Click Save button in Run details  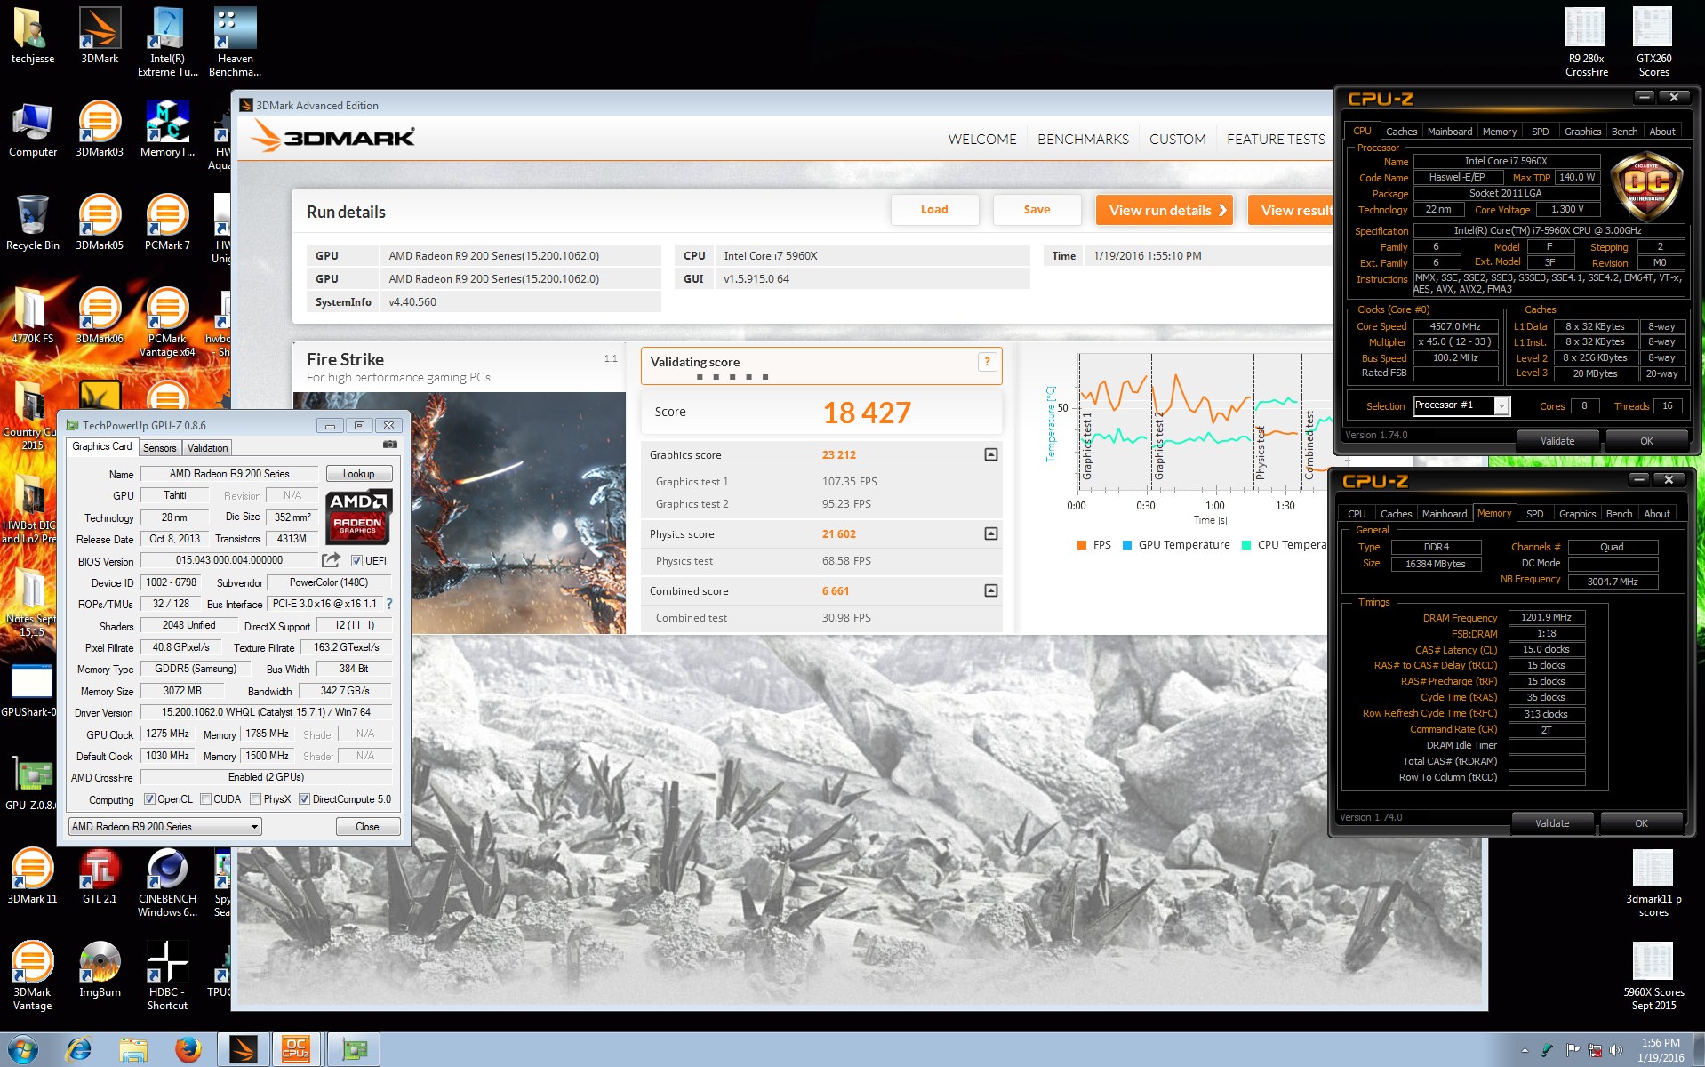1037,210
